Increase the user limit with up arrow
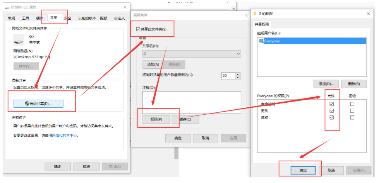The image size is (379, 183). [x=238, y=74]
